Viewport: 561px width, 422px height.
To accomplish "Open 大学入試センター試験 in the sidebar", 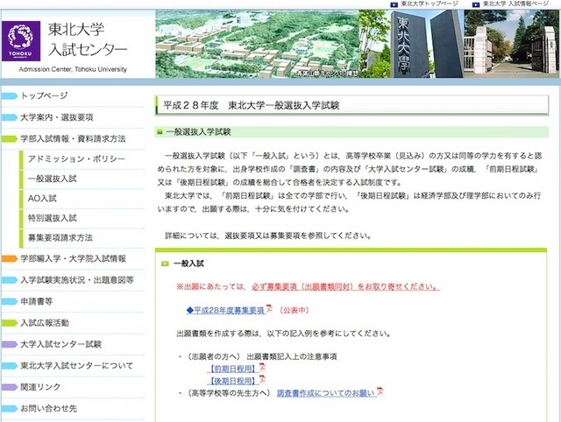I will click(60, 344).
